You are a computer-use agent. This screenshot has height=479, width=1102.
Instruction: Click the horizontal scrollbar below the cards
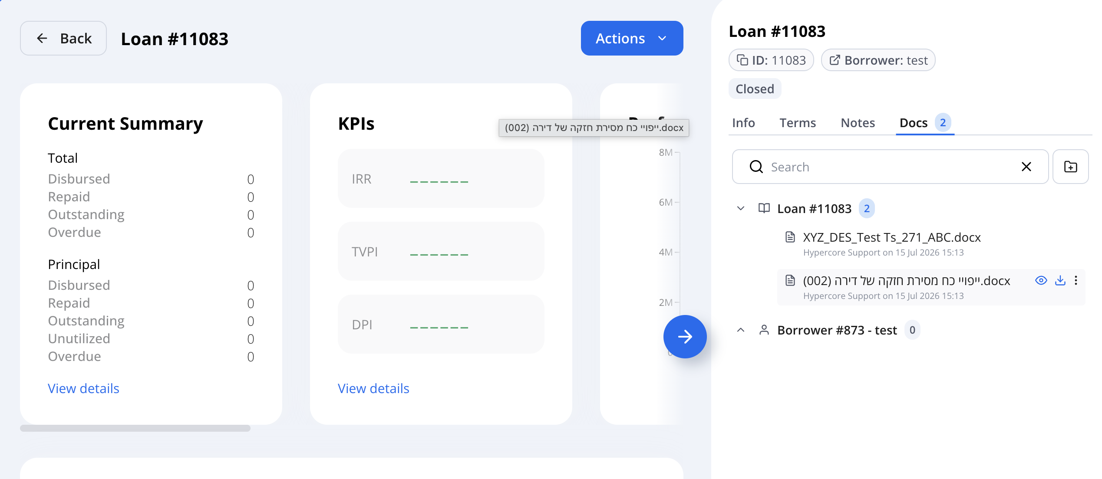click(135, 428)
